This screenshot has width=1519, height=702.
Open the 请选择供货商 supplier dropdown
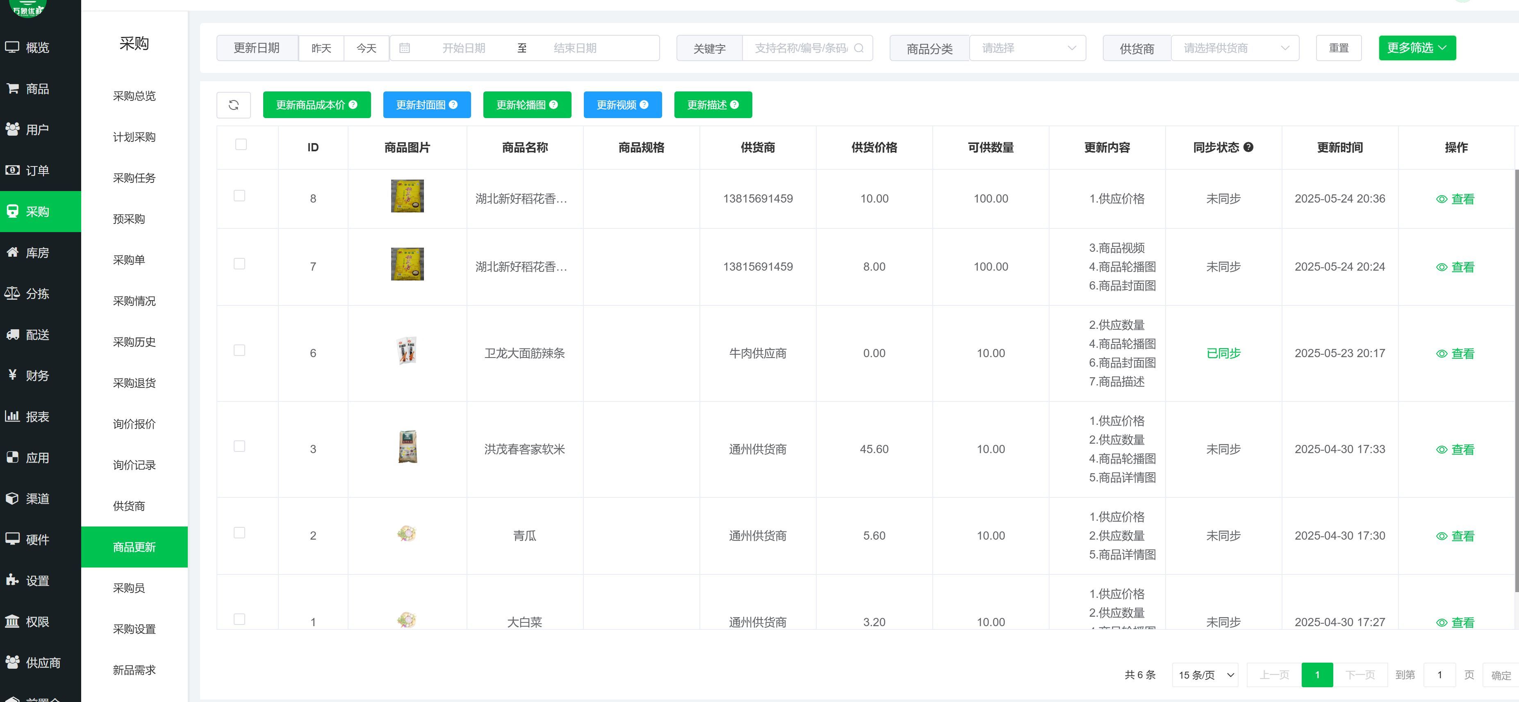(x=1235, y=48)
